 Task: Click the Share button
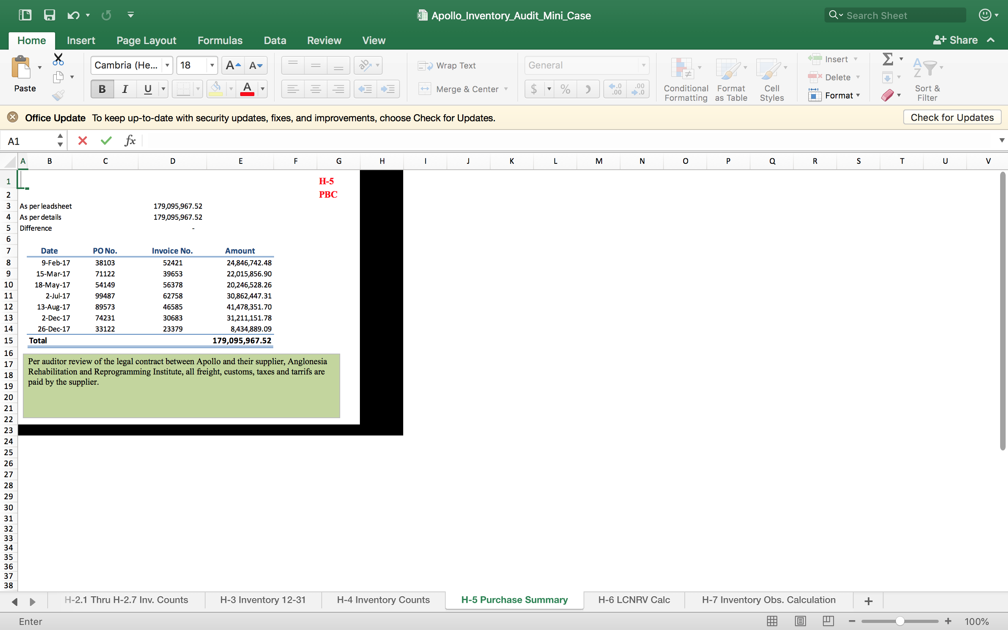[956, 41]
